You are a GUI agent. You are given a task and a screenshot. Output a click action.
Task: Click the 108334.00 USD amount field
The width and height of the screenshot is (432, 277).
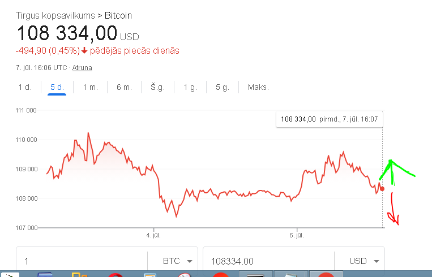268,261
